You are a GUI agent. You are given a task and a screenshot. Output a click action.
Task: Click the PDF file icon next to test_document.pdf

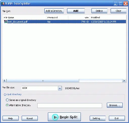(x=6, y=22)
